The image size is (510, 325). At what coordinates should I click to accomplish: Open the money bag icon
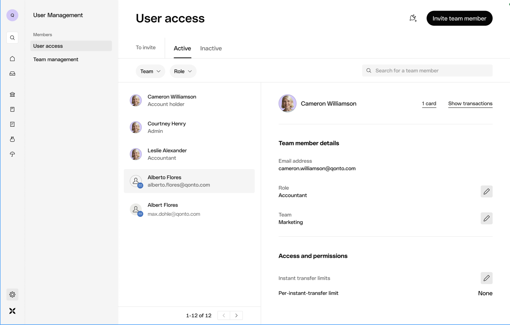[x=12, y=139]
